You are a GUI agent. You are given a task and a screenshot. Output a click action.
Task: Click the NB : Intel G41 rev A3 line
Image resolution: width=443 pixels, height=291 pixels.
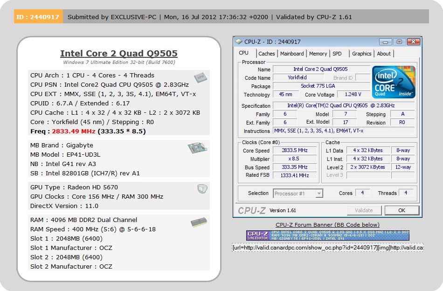tap(63, 164)
